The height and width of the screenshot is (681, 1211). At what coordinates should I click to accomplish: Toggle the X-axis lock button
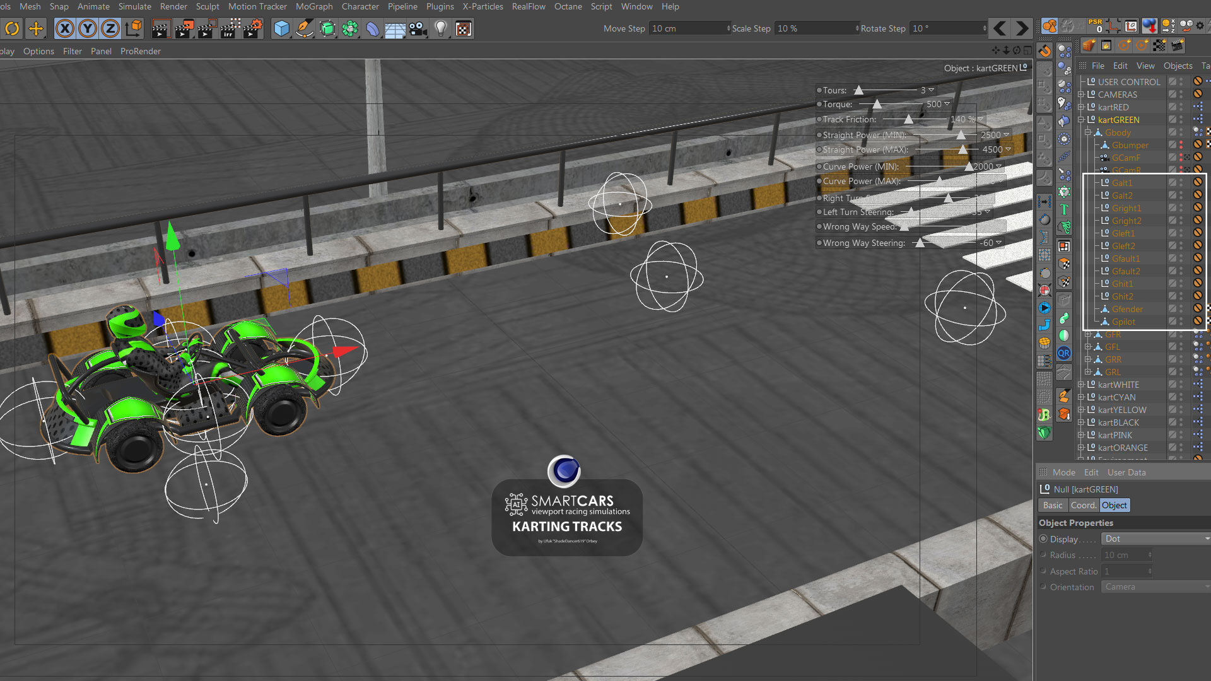(64, 28)
